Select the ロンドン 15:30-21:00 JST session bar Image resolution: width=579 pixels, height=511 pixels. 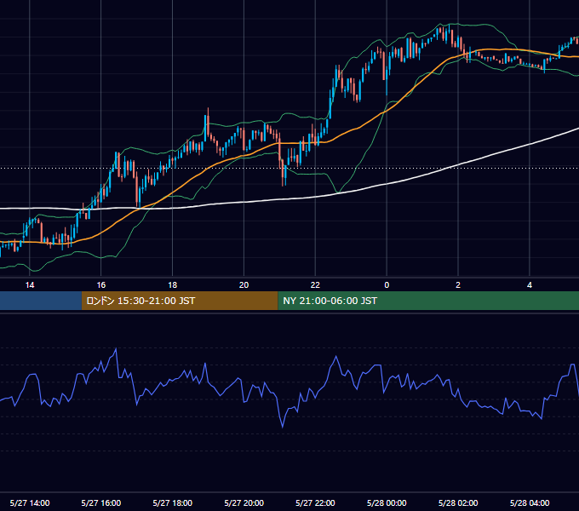180,301
